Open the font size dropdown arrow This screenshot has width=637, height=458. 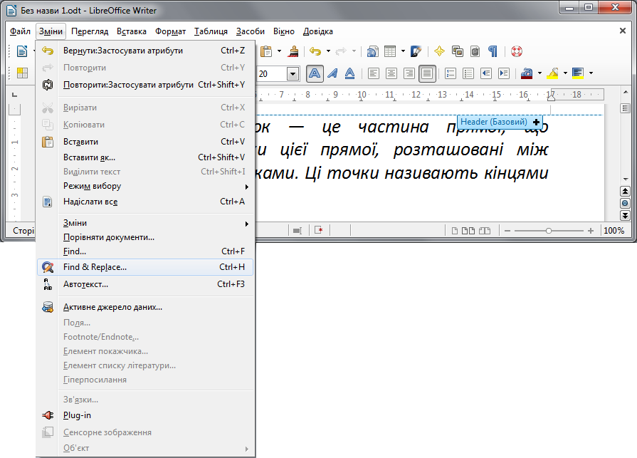(x=293, y=74)
